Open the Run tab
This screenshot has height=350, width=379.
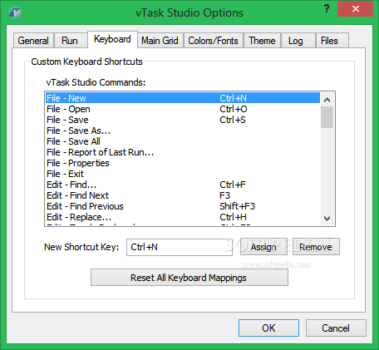click(x=70, y=41)
